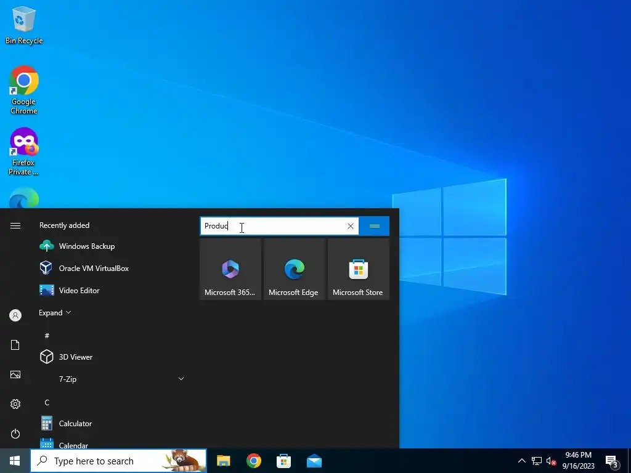Jump to the # letter index
Image resolution: width=631 pixels, height=473 pixels.
(47, 336)
